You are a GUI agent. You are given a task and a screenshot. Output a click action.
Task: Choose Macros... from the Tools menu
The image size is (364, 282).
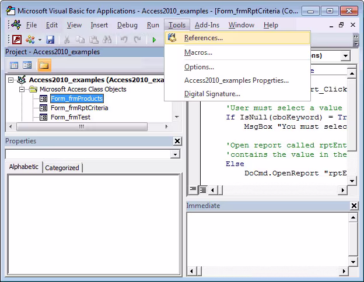pos(237,52)
